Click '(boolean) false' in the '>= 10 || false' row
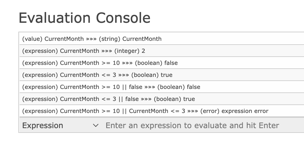Image resolution: width=304 pixels, height=143 pixels. click(x=179, y=87)
